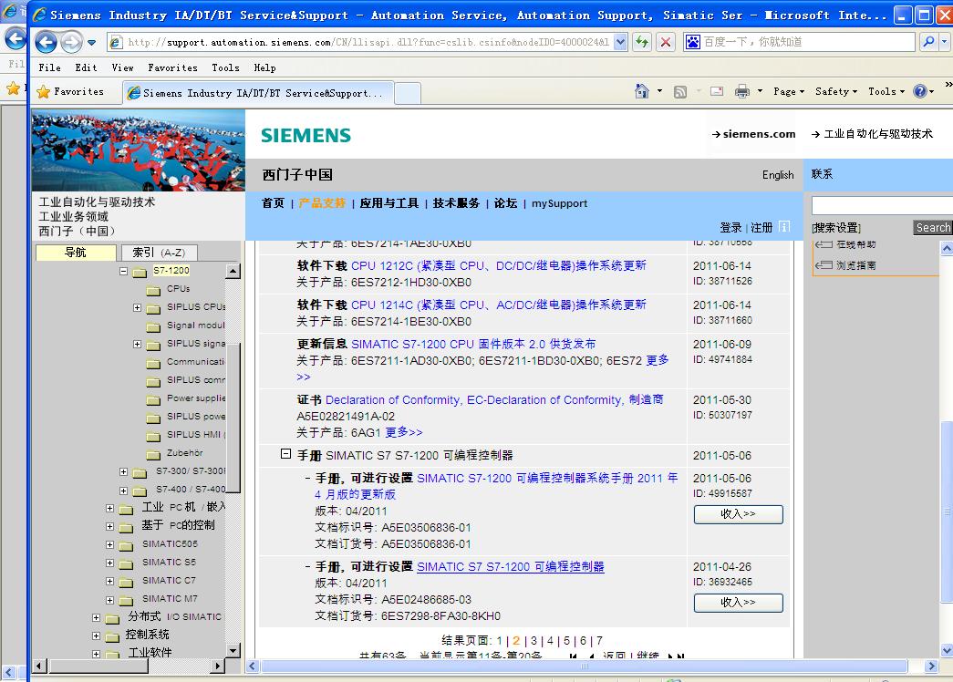The height and width of the screenshot is (682, 953).
Task: Switch to the 导航 navigation tab
Action: 76,253
